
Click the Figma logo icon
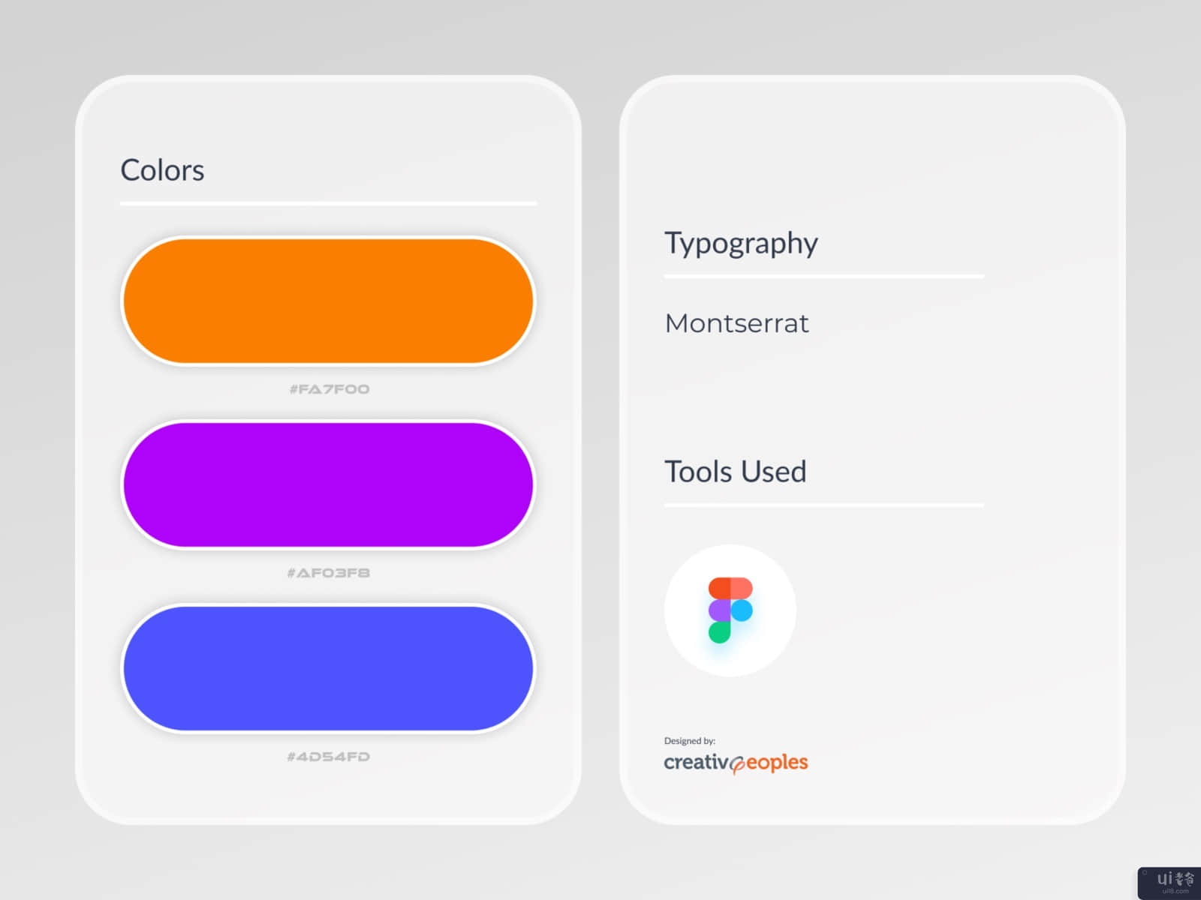(x=730, y=610)
